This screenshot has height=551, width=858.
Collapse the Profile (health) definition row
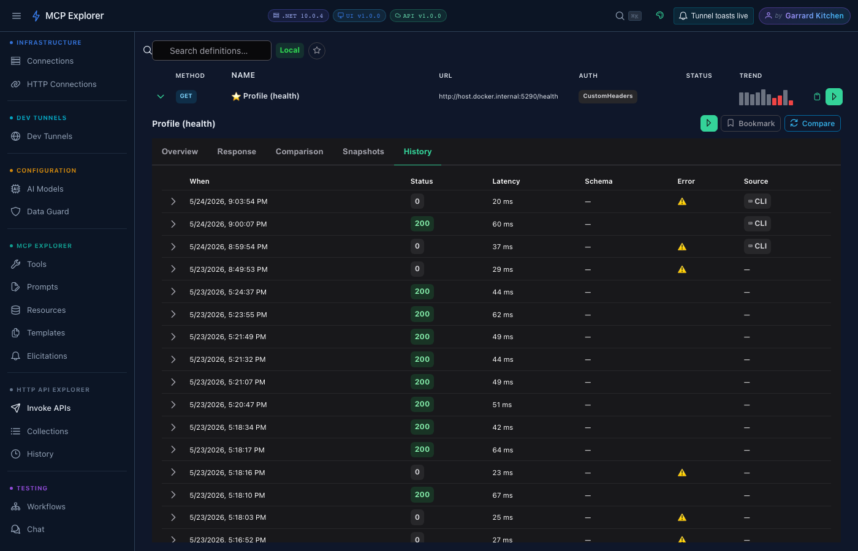coord(161,97)
